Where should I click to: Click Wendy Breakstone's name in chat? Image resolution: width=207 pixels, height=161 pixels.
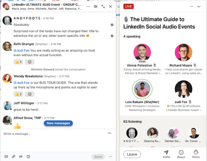click(28, 76)
